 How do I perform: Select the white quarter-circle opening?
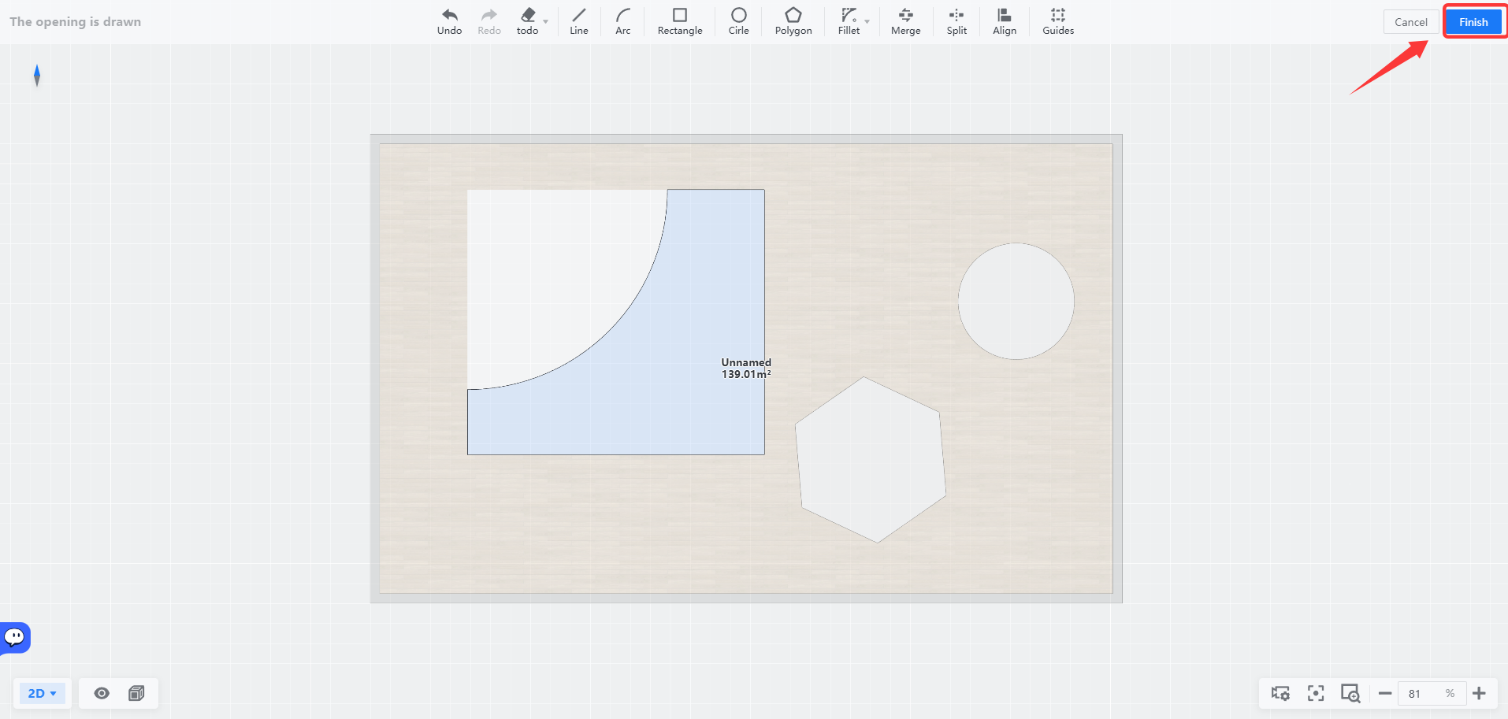pos(552,276)
